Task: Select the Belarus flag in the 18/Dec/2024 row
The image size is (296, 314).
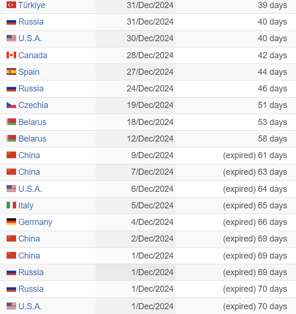Action: 11,122
